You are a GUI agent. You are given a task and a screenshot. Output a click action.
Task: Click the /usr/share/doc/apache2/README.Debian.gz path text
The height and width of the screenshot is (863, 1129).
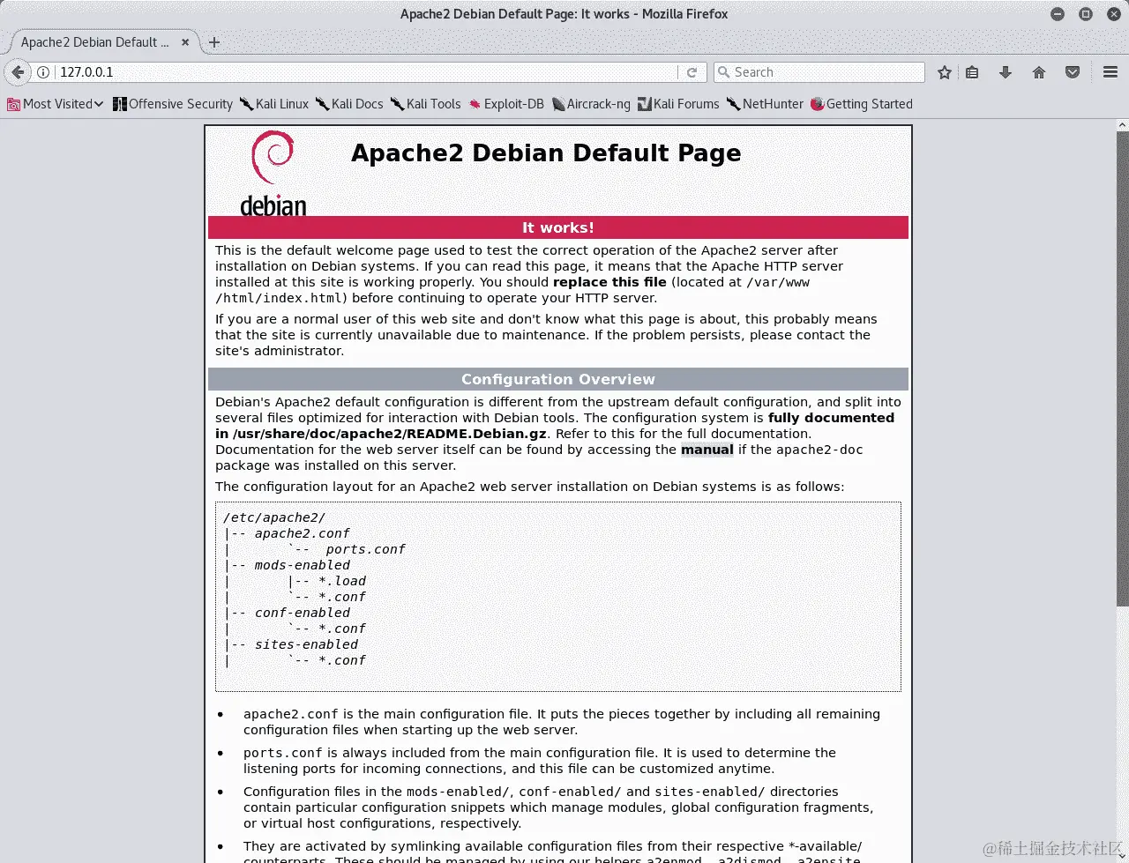click(390, 434)
